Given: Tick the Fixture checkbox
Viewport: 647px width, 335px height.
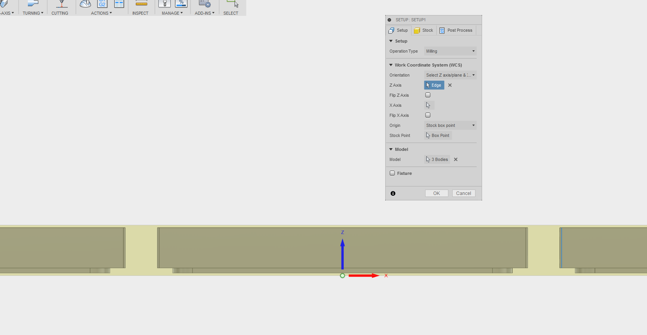Looking at the screenshot, I should click(x=392, y=173).
